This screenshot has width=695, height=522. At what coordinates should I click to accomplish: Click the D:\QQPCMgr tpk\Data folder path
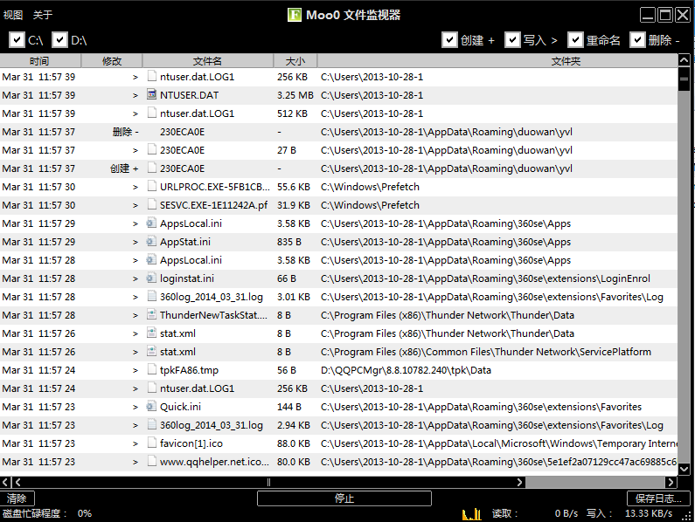click(x=406, y=370)
